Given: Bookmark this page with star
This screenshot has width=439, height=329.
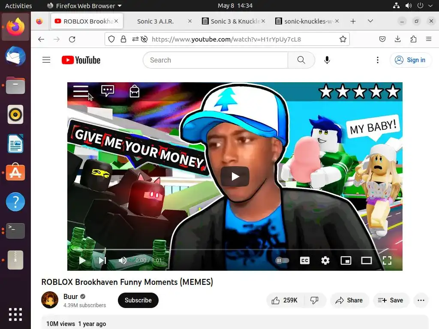Looking at the screenshot, I should tap(343, 39).
